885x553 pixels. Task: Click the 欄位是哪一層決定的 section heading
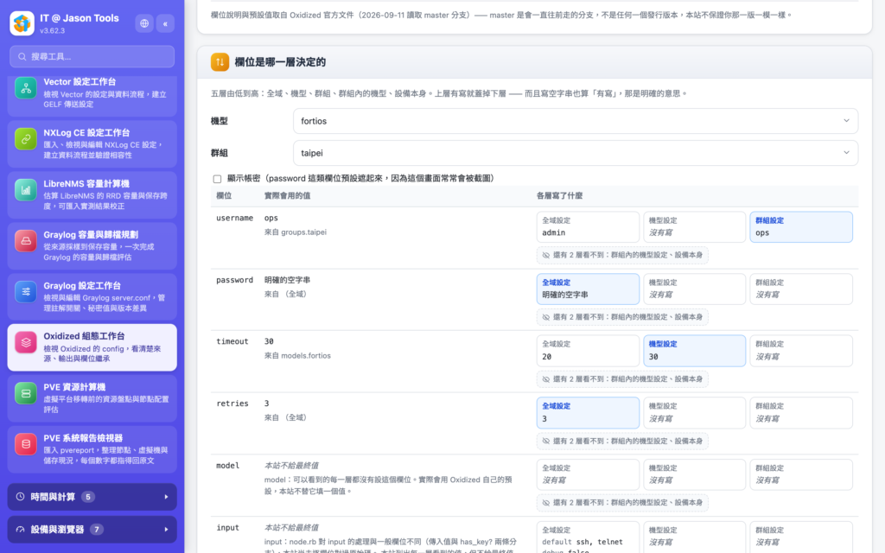280,62
